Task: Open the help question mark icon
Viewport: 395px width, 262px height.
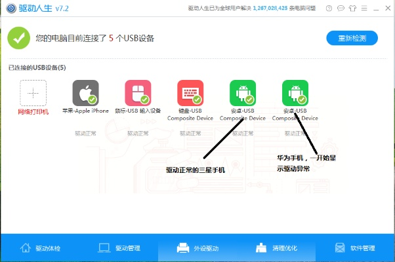Action: (x=329, y=9)
